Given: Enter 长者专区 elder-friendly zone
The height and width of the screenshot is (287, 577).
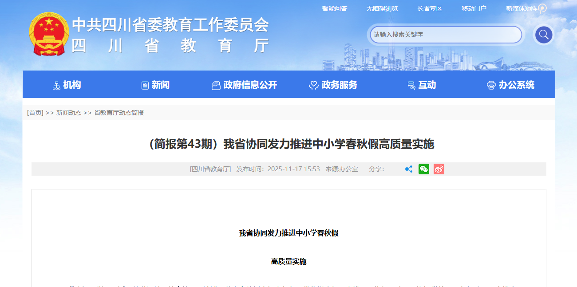Looking at the screenshot, I should coord(429,8).
